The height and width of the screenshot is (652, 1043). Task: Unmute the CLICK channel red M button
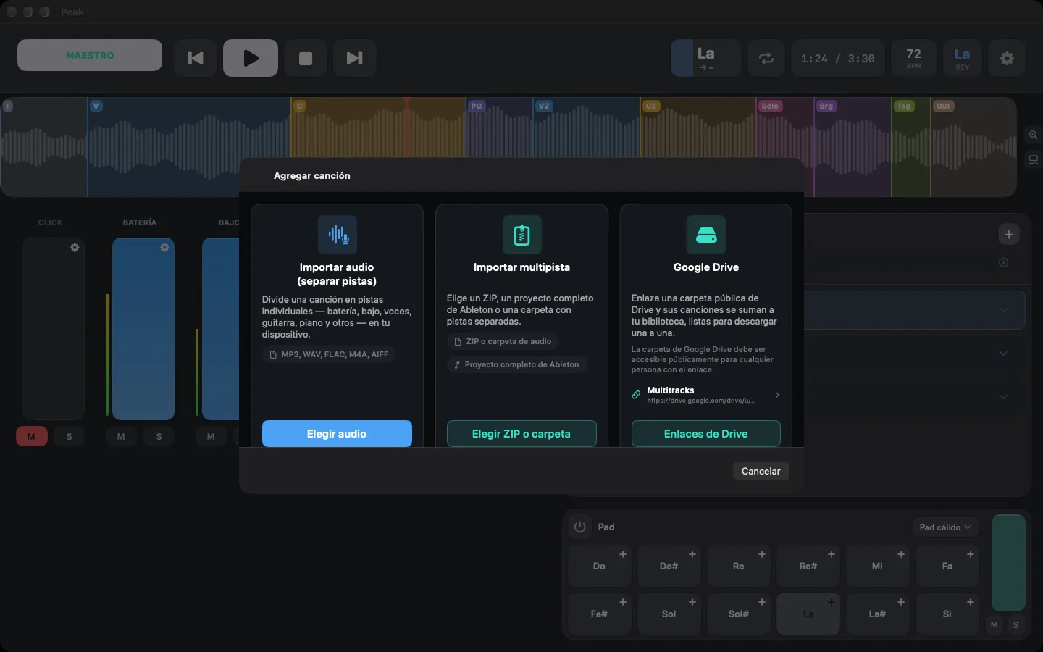(31, 436)
